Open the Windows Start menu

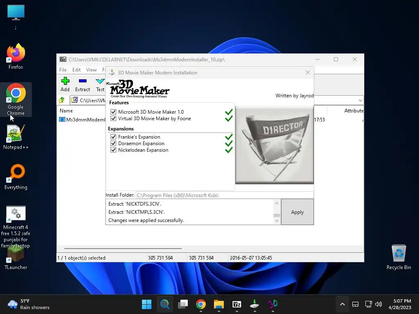click(146, 304)
